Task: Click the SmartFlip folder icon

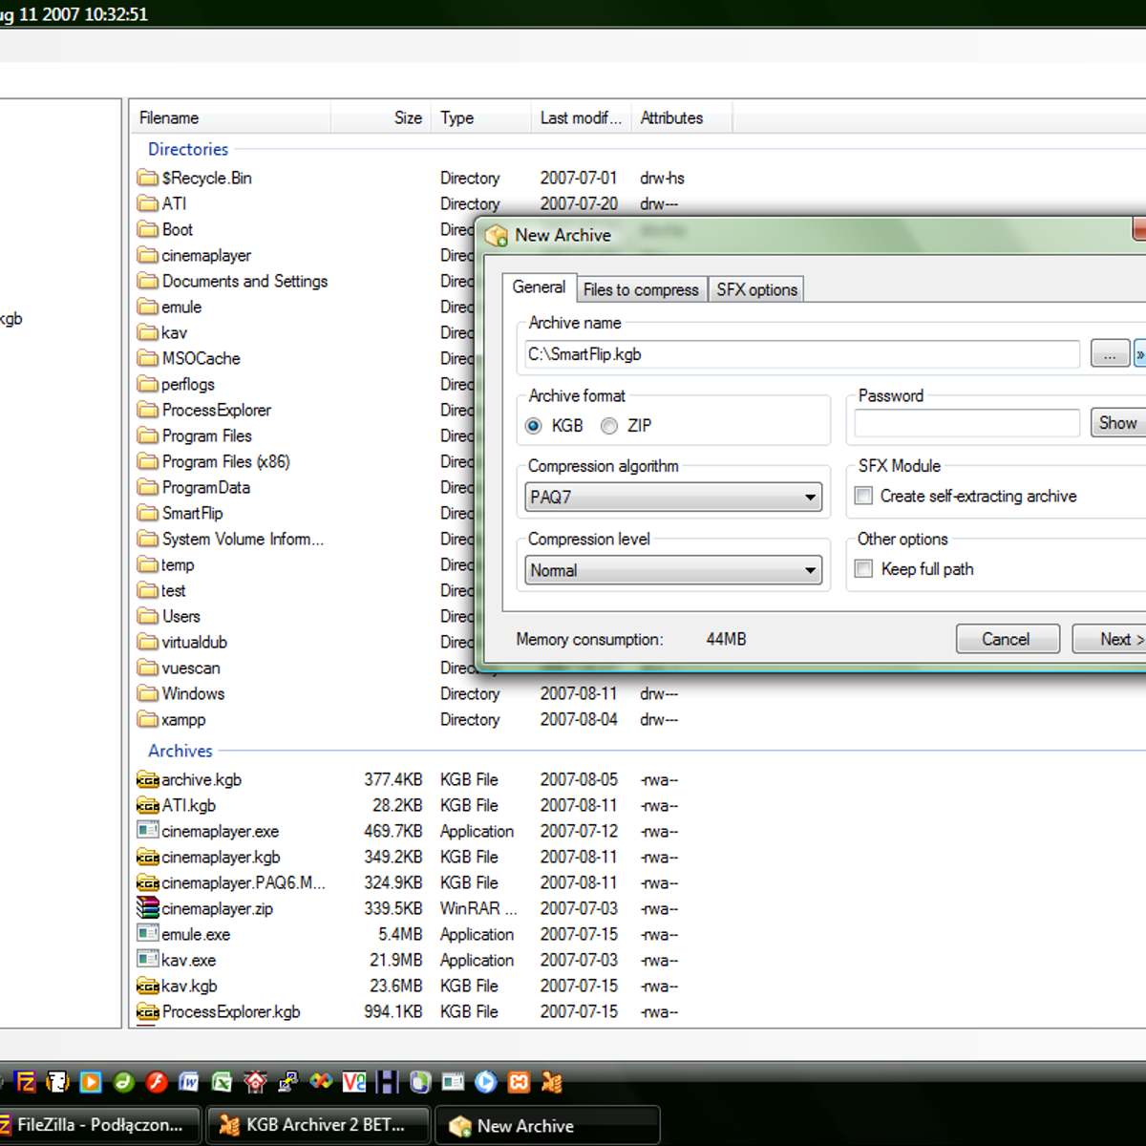Action: (147, 513)
